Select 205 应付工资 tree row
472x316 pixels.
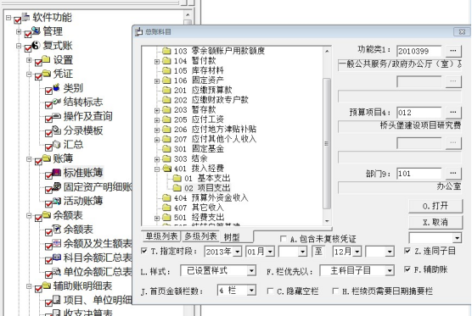[199, 119]
